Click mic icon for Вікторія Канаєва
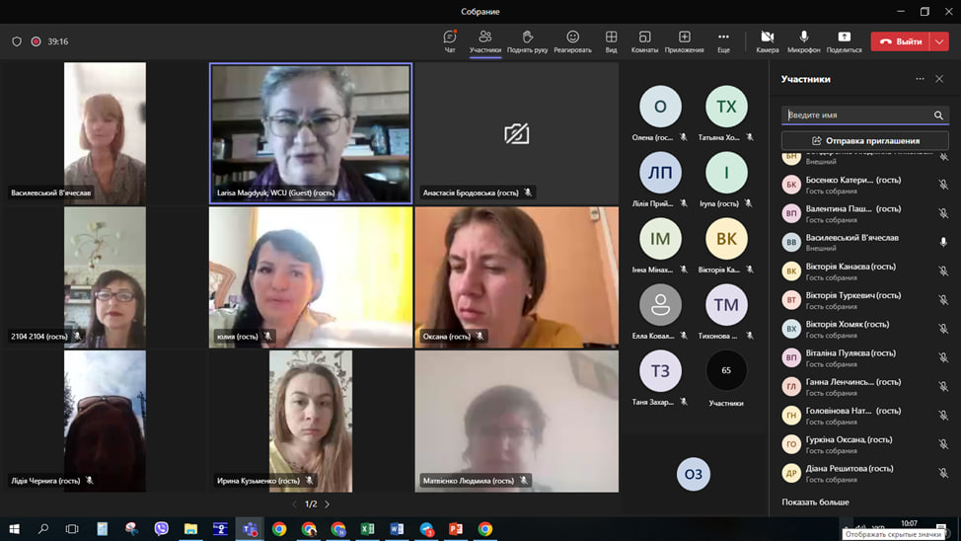This screenshot has height=541, width=961. 943,271
